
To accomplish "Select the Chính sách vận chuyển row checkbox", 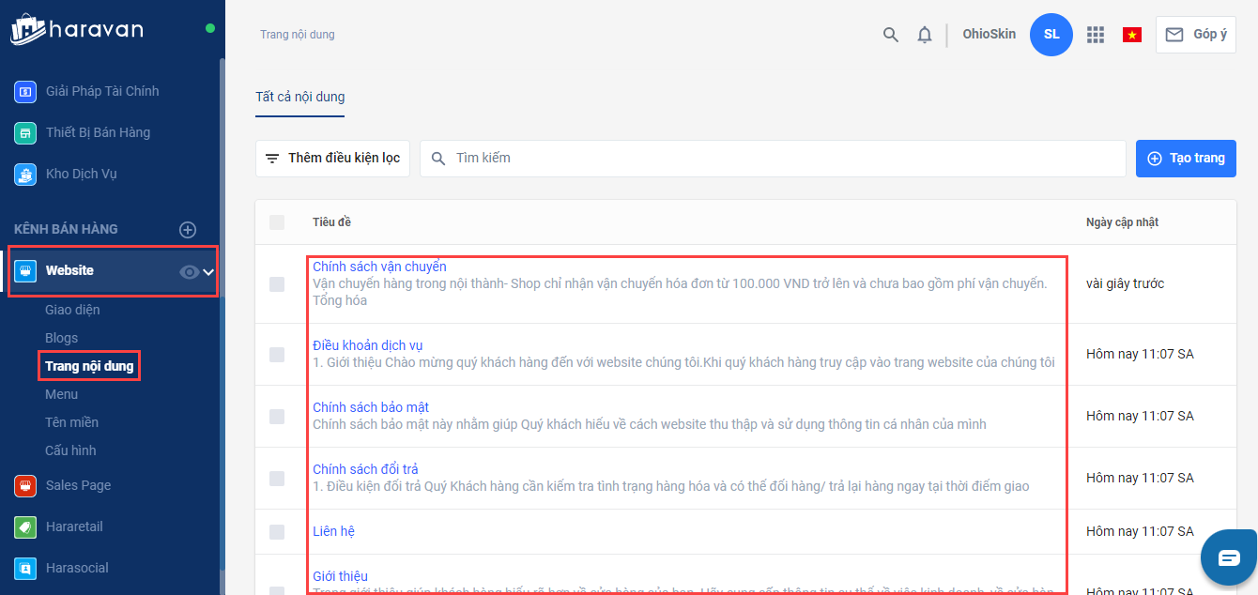I will pos(277,283).
